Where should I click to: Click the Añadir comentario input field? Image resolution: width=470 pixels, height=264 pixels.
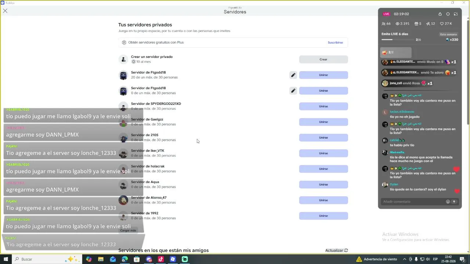pos(413,202)
